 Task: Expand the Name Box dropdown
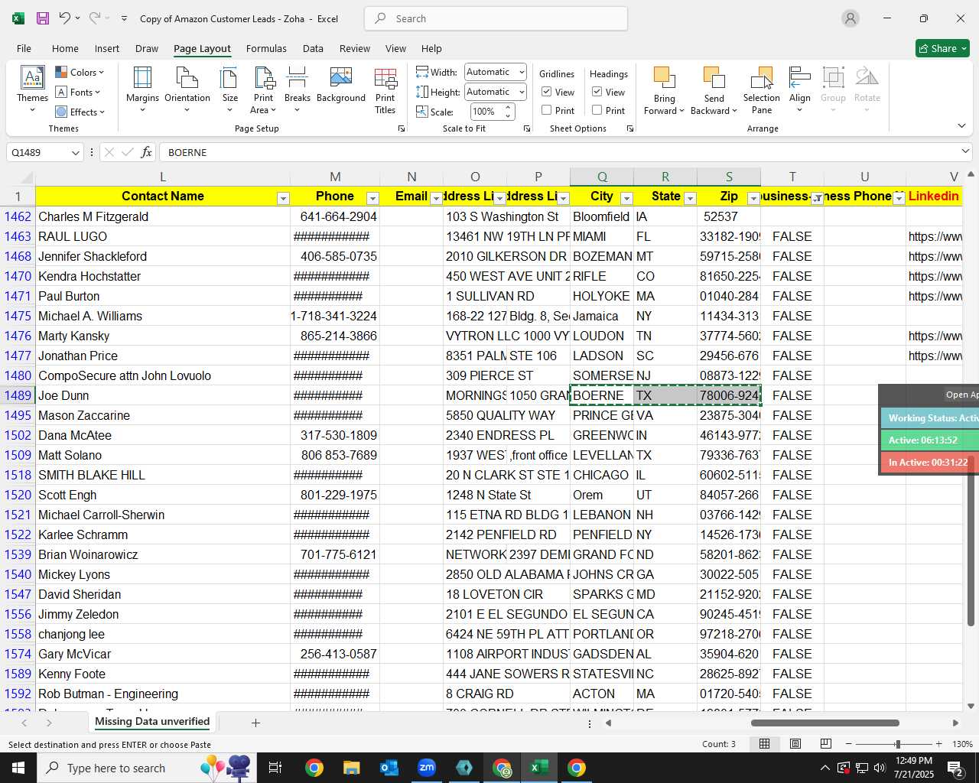click(x=75, y=152)
